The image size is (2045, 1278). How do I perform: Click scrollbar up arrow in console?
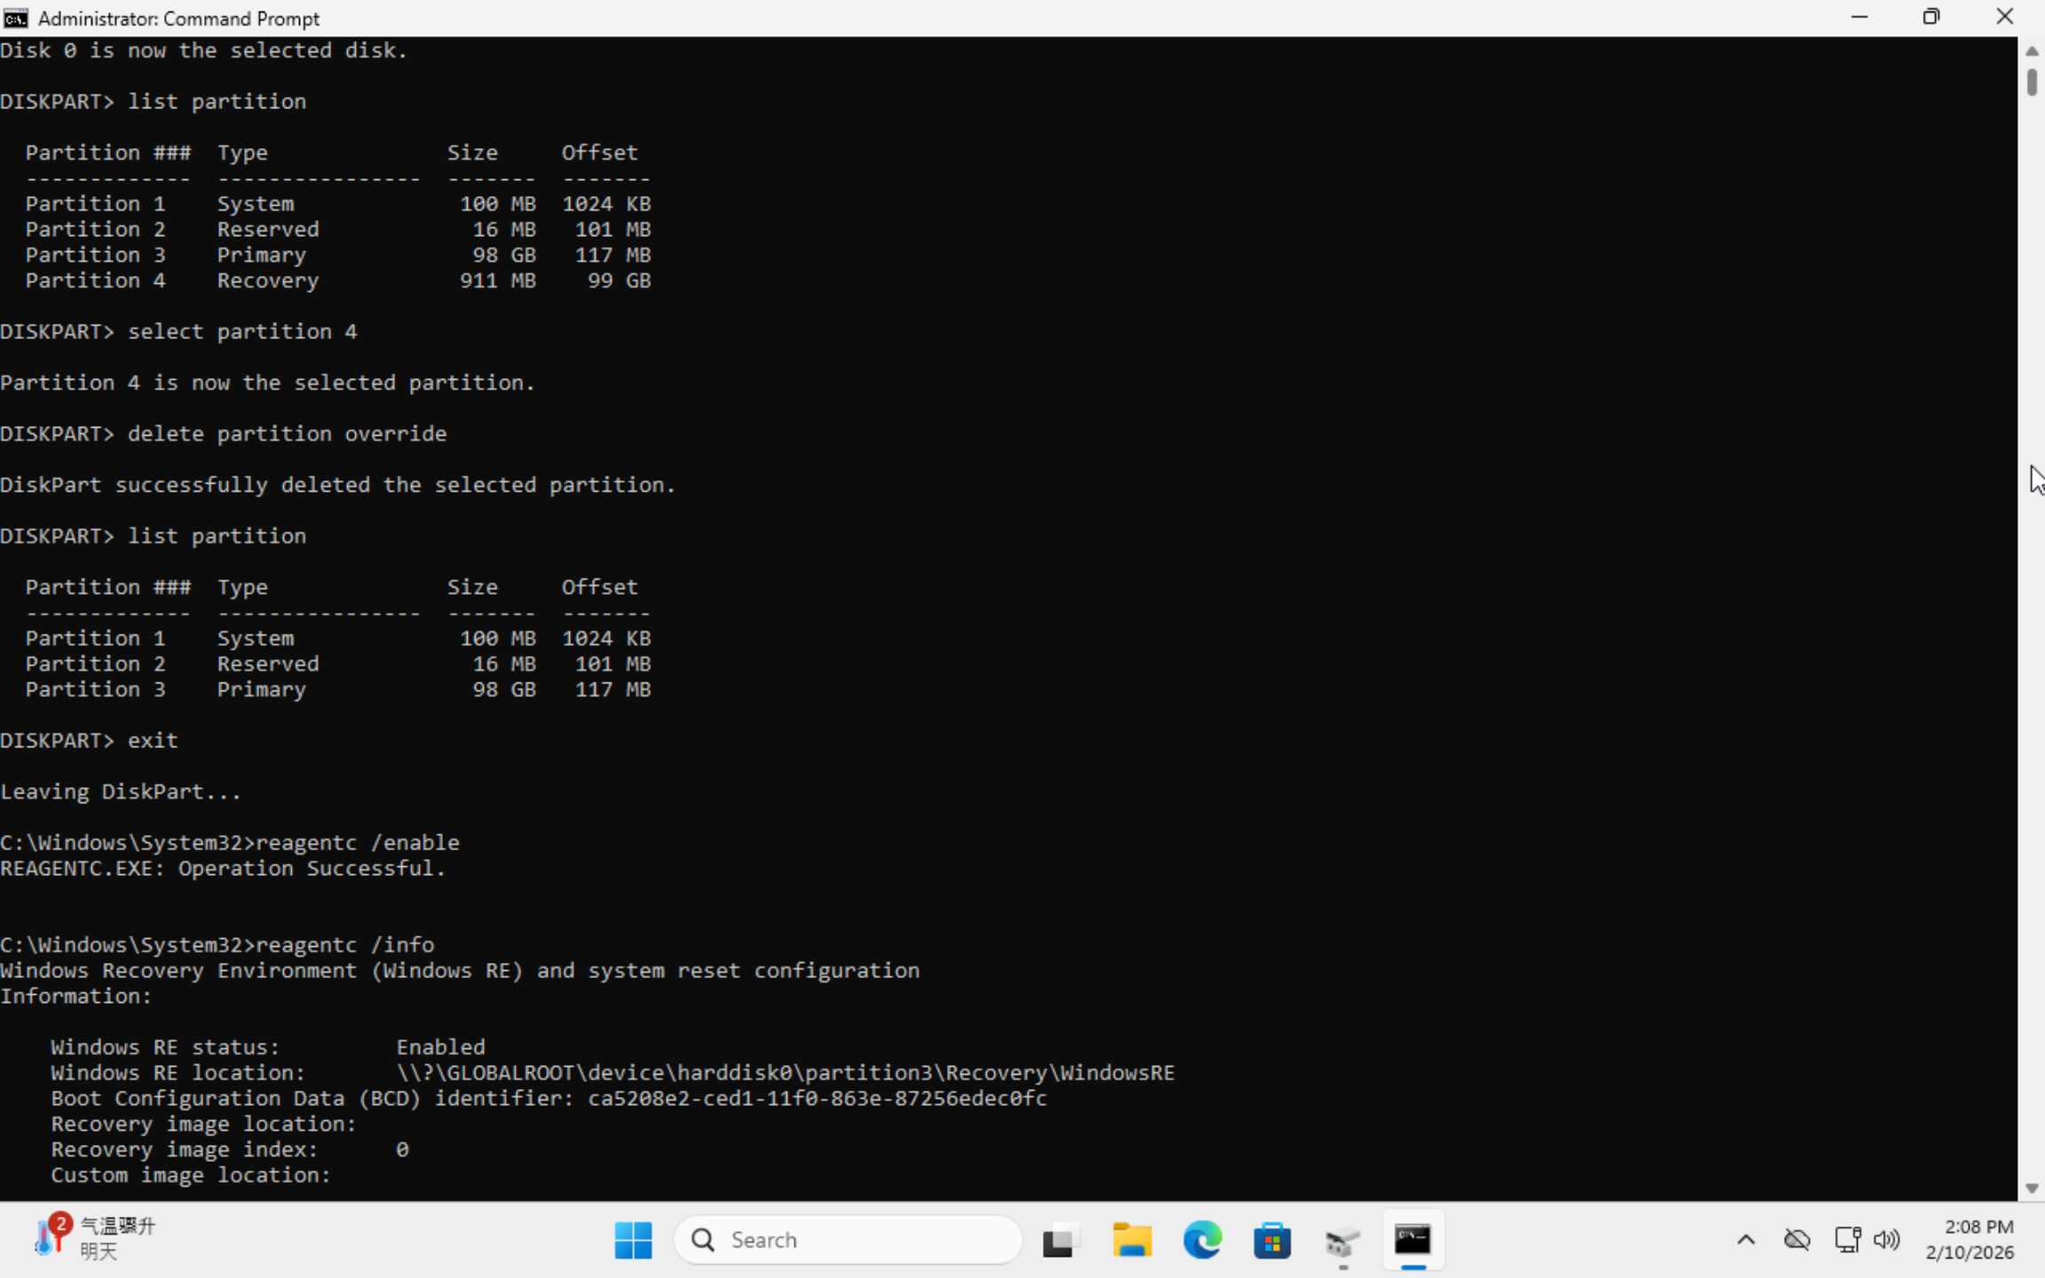[2032, 51]
